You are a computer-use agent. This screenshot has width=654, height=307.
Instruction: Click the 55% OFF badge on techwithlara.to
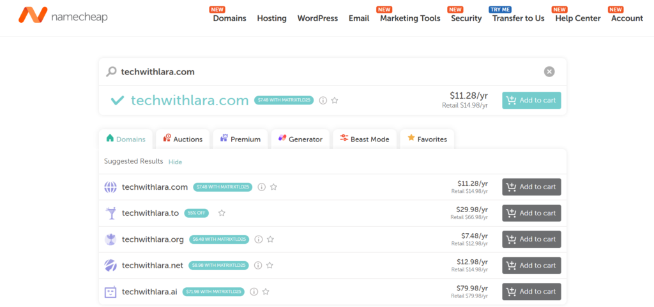tap(196, 213)
